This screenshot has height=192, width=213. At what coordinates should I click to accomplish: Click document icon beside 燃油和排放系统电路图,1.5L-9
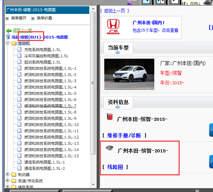(19, 118)
